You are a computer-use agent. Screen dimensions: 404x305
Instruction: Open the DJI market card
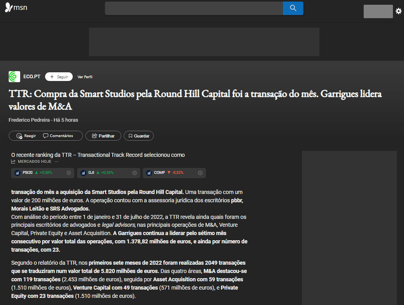[108, 173]
